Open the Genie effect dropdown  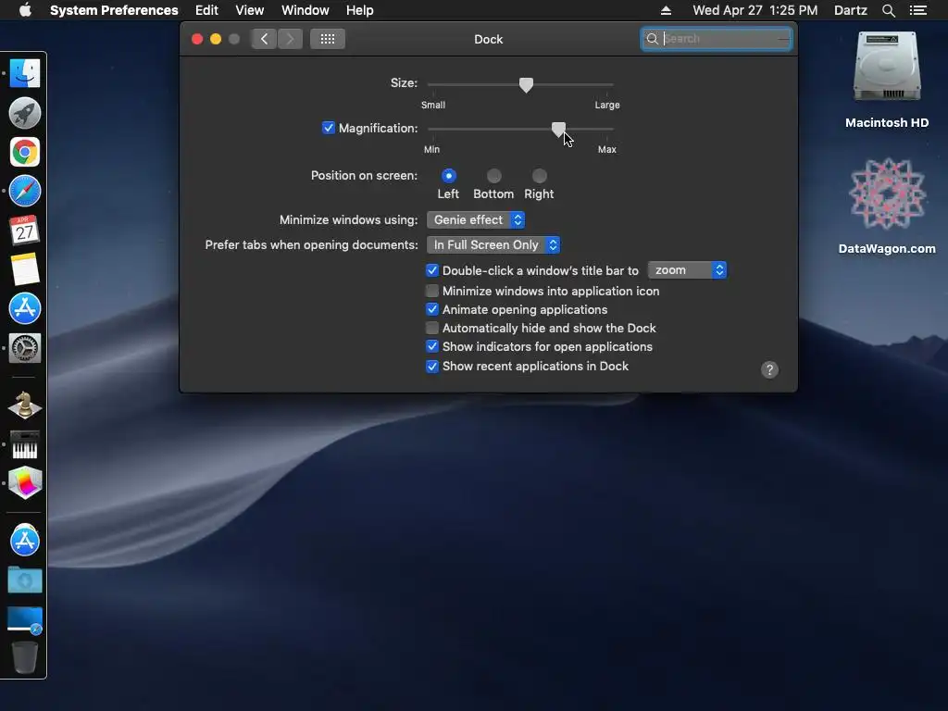pos(476,220)
